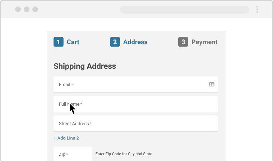Focus the Zip code field

click(73, 154)
